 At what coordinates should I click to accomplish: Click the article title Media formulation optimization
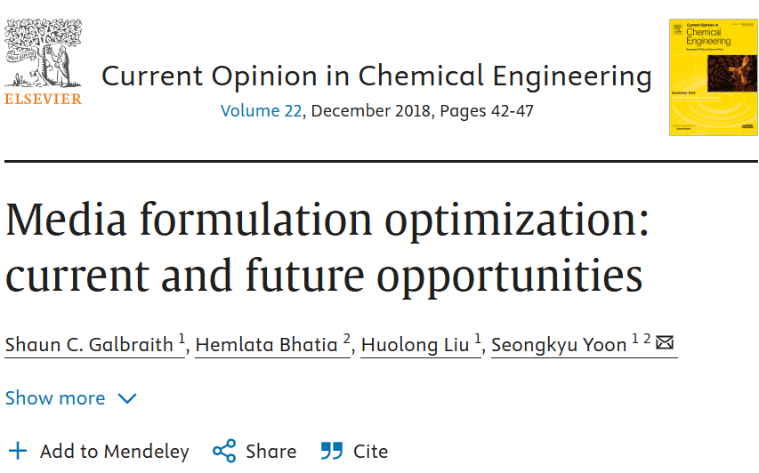pos(327,247)
